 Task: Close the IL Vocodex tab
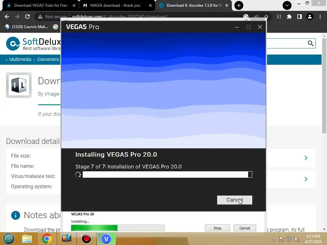(227, 5)
